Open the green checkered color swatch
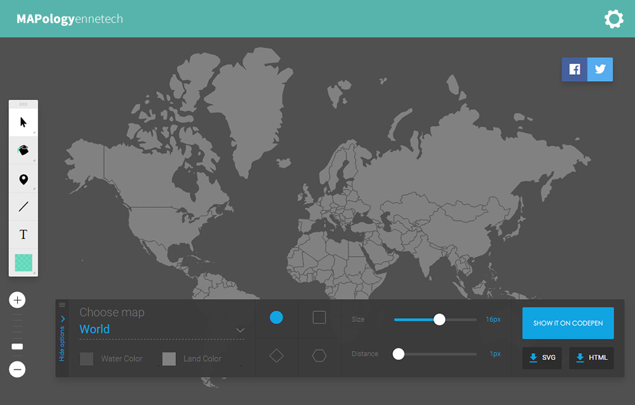This screenshot has width=635, height=405. pos(23,263)
